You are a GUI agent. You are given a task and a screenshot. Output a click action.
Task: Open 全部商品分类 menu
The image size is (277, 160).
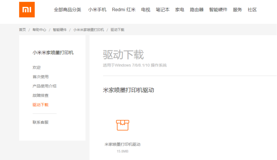67,10
